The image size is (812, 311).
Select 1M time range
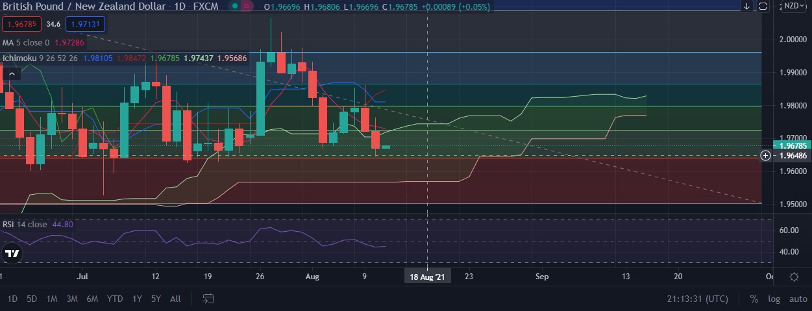[x=52, y=299]
